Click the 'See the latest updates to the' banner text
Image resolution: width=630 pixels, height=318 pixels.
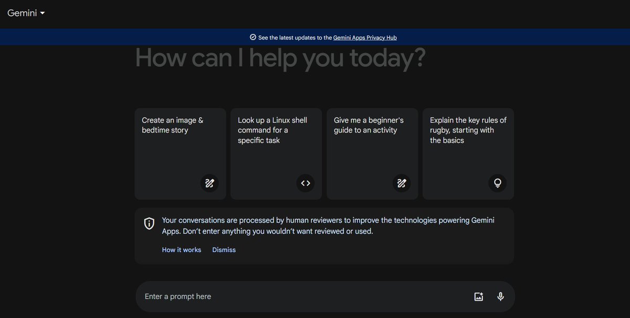[x=295, y=38]
